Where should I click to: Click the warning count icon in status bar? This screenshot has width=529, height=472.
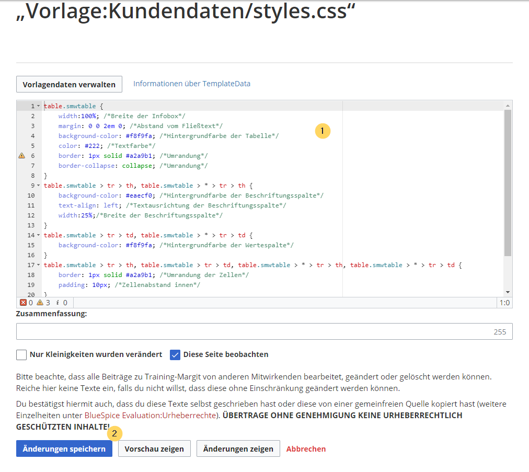click(40, 302)
